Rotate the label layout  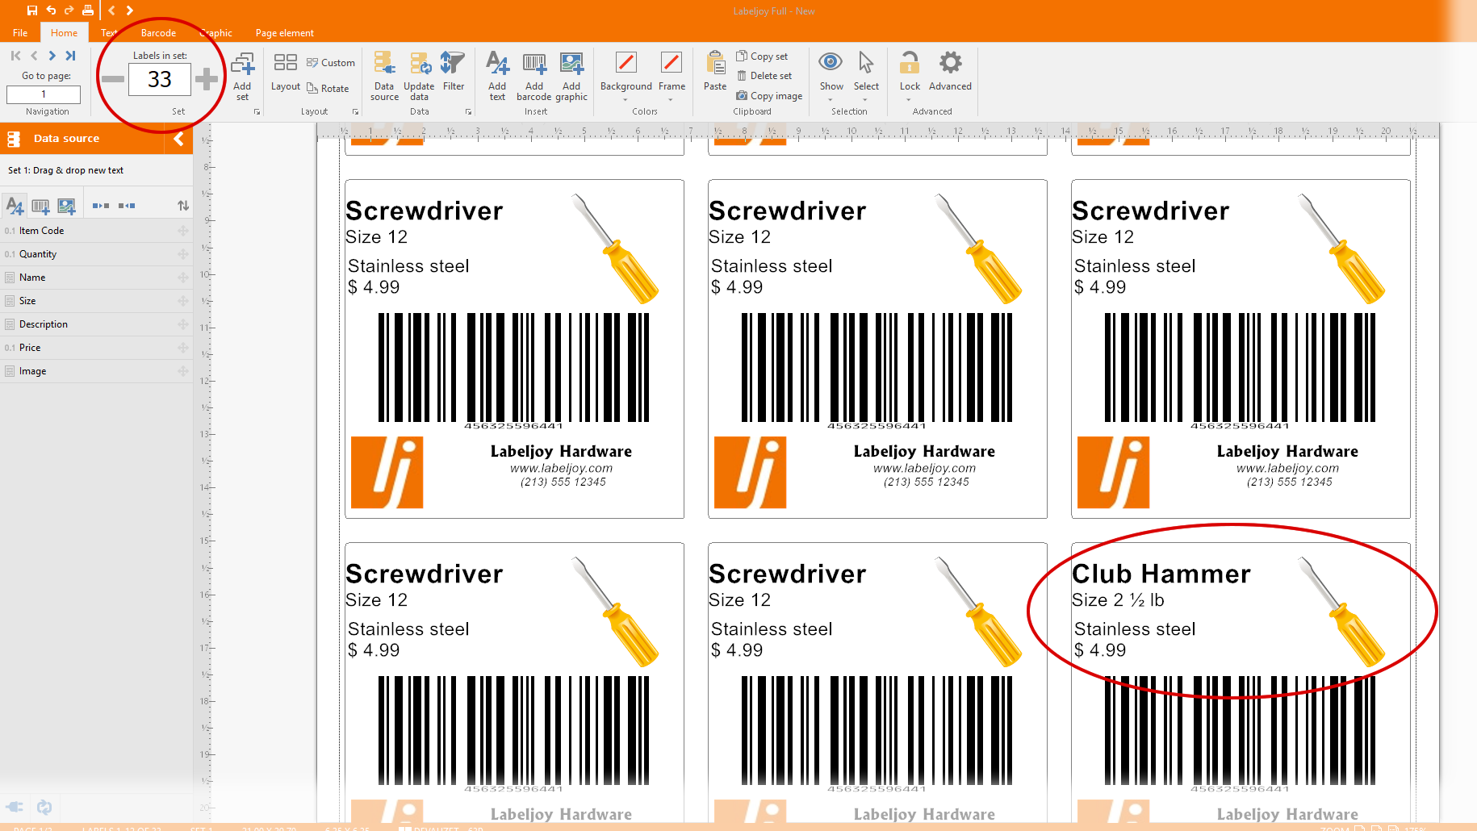pos(328,89)
